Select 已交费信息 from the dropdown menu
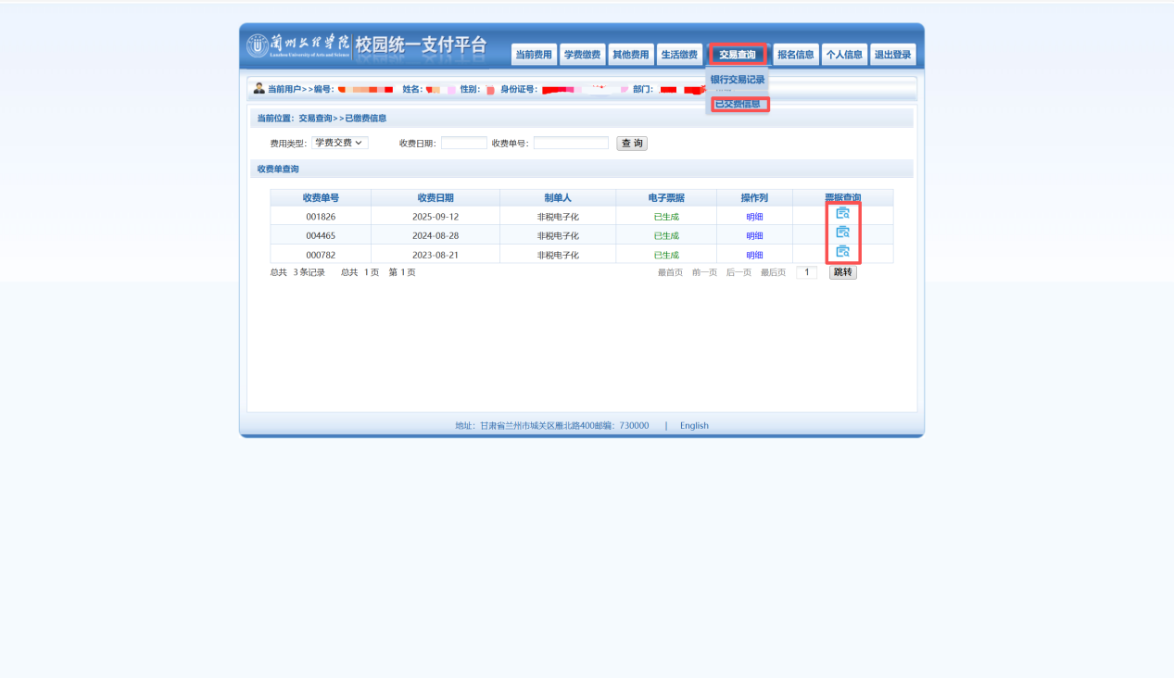 click(738, 104)
